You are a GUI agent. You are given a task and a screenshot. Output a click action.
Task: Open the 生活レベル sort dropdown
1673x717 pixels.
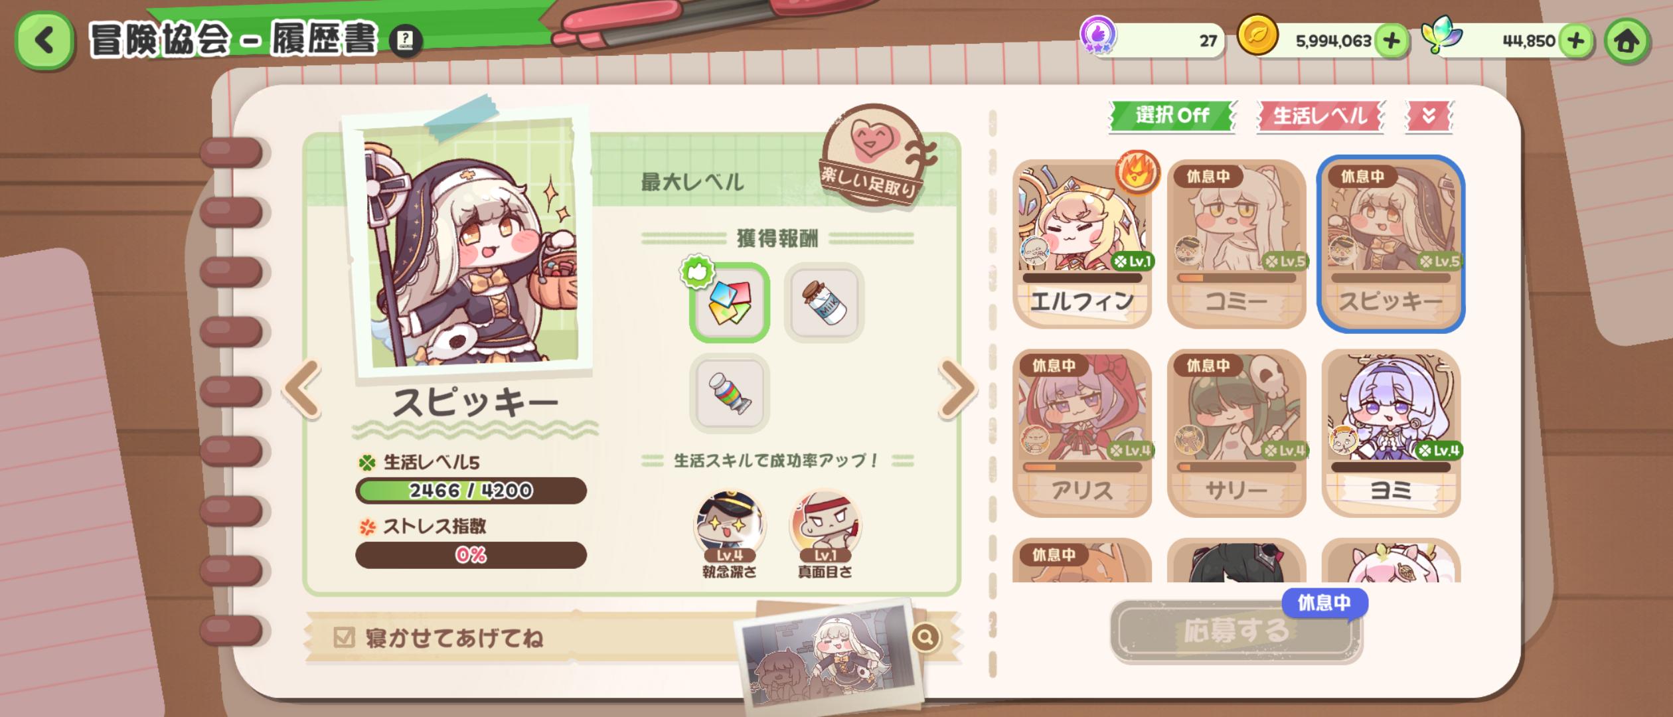(1320, 117)
